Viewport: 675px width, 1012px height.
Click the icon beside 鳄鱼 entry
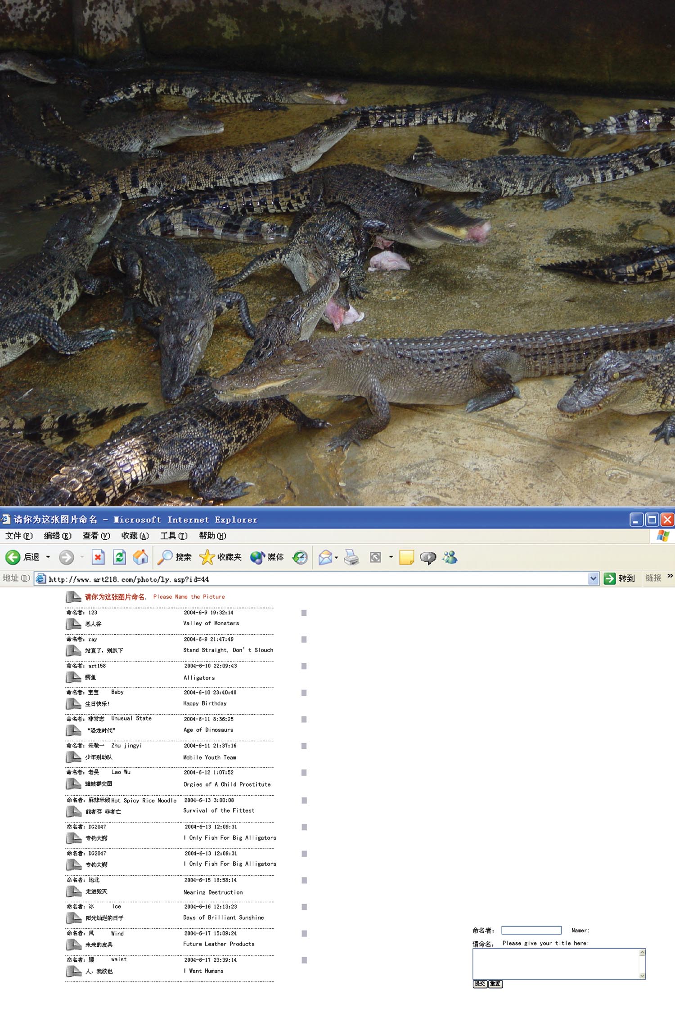(73, 677)
